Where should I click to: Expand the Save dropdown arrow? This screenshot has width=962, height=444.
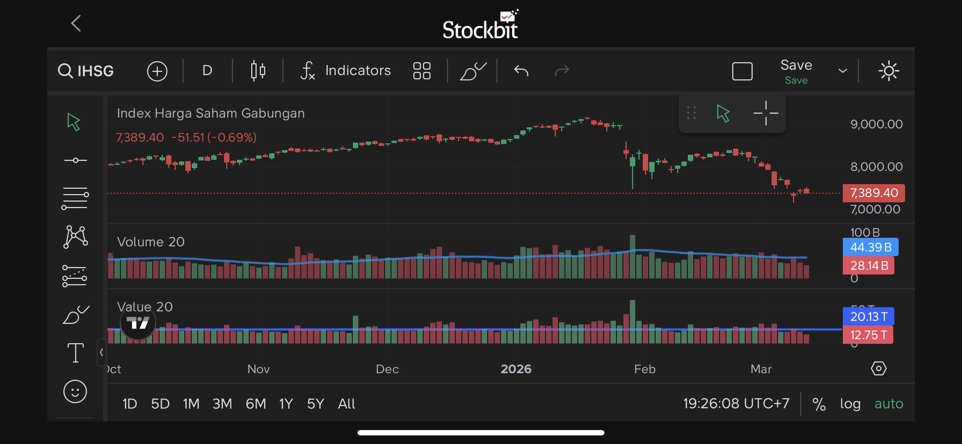pos(842,71)
